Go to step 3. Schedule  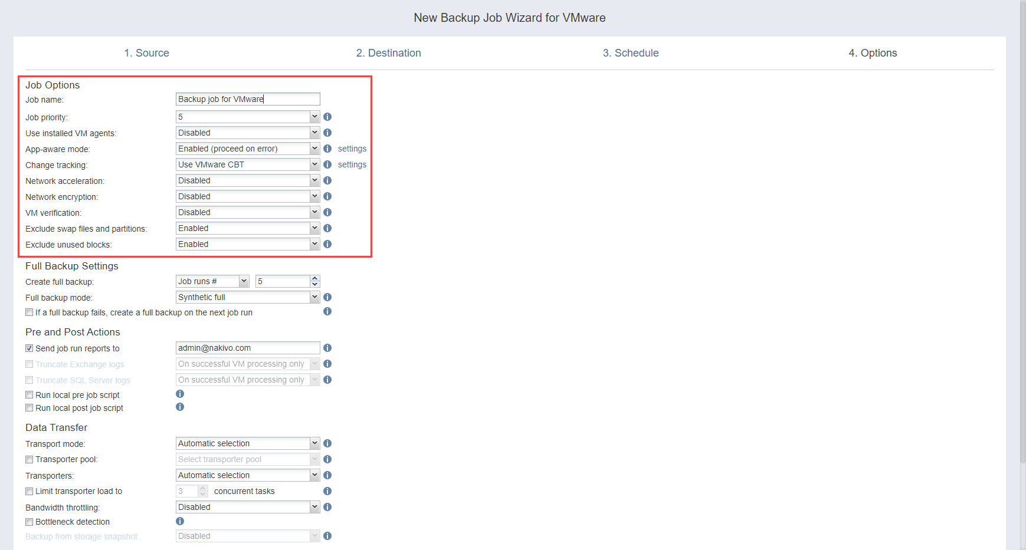[631, 53]
